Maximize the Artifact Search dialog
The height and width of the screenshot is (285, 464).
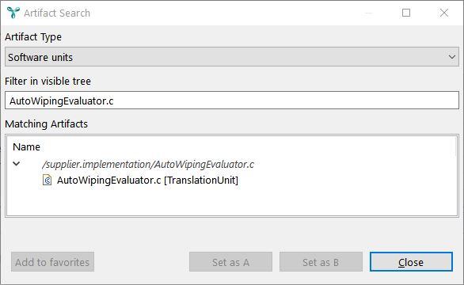pos(406,13)
